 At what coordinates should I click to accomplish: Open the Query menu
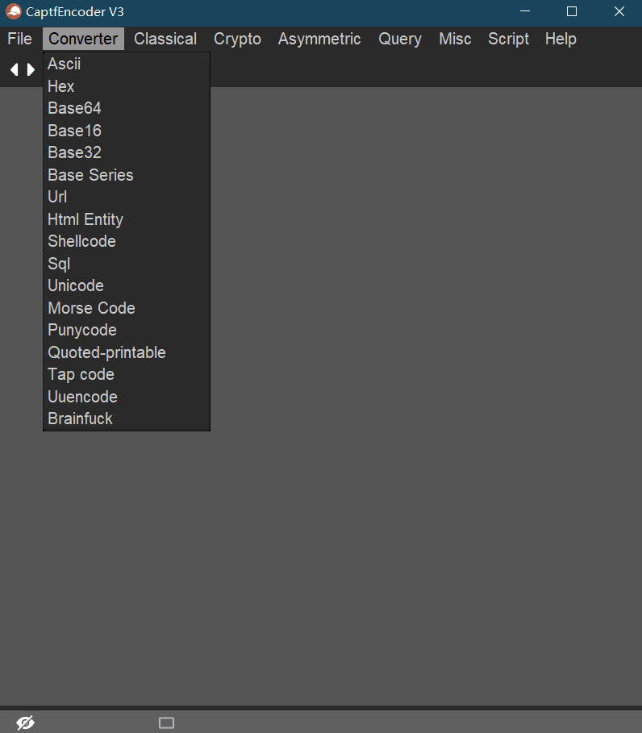pos(400,39)
